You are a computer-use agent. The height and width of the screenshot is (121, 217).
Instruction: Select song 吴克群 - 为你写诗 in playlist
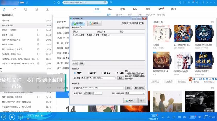coord(26,30)
